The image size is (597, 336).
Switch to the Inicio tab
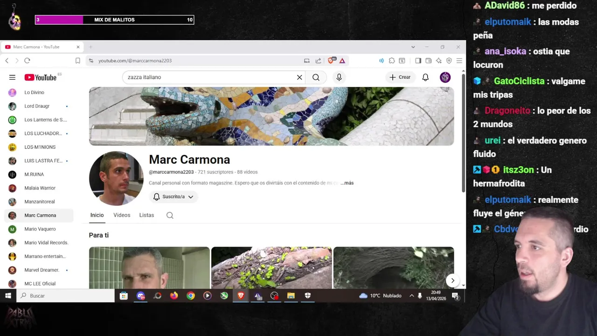point(97,215)
